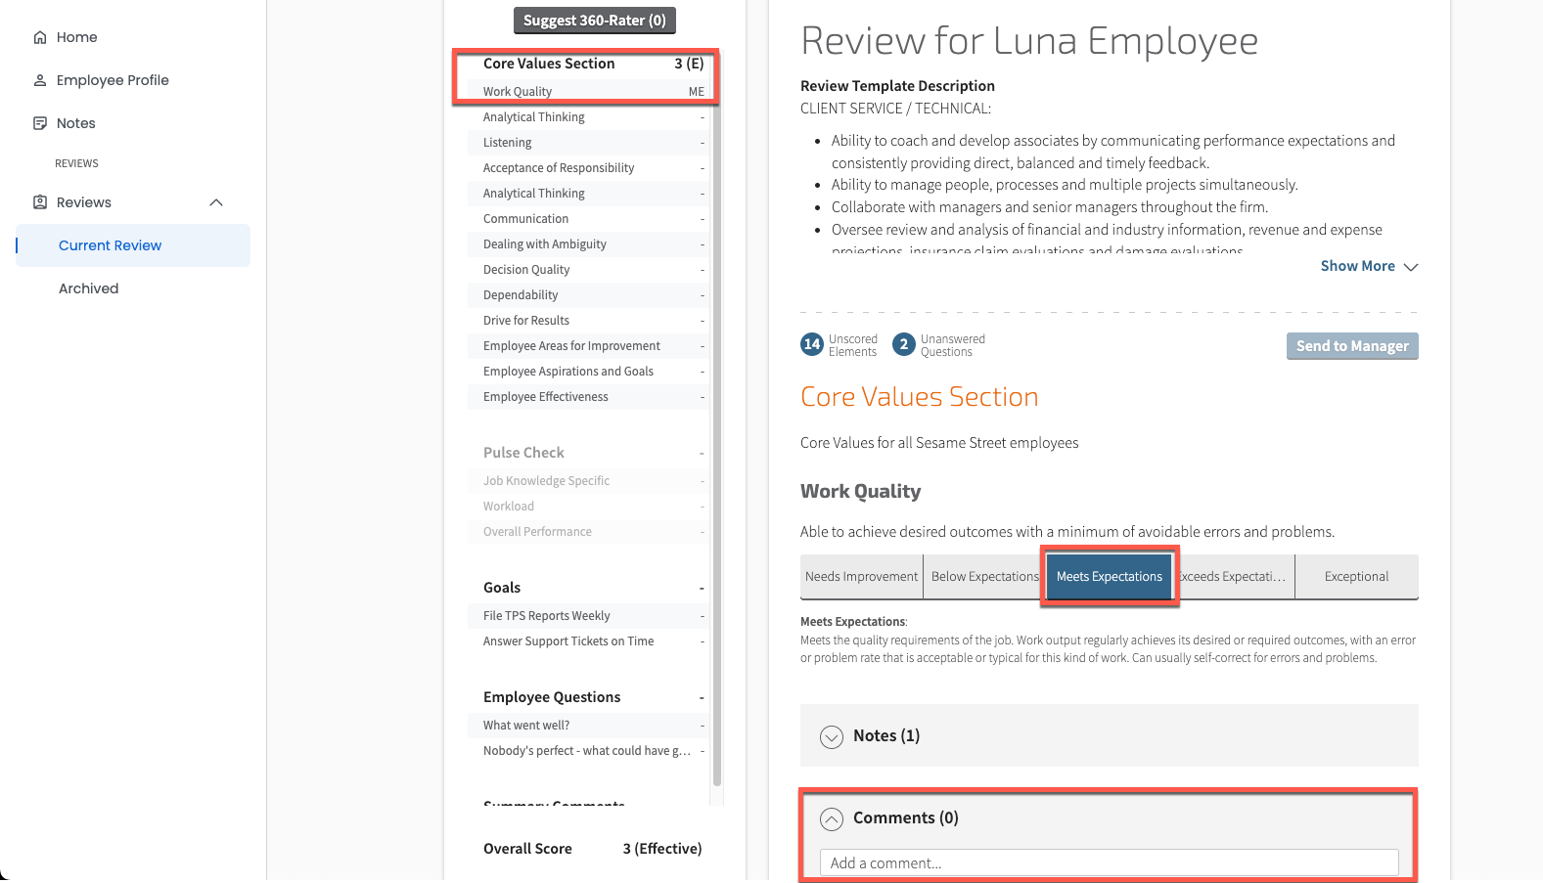The height and width of the screenshot is (883, 1543).
Task: Select Dealing with Ambiguity item
Action: [587, 244]
